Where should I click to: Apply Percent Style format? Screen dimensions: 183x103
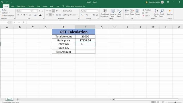(x=87, y=15)
